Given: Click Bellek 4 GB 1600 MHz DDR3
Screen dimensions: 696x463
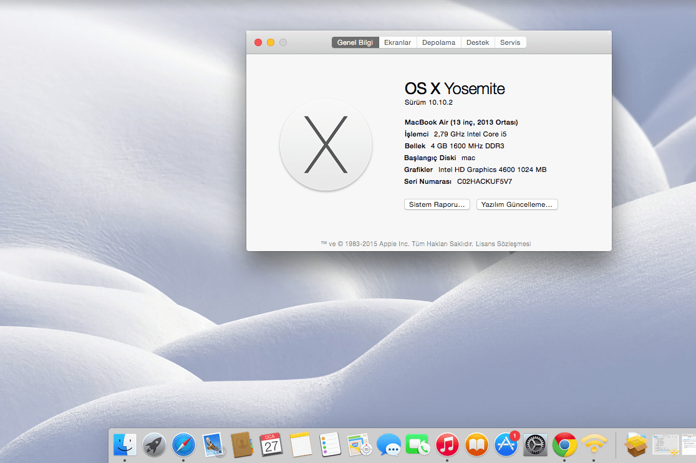Looking at the screenshot, I should (454, 146).
